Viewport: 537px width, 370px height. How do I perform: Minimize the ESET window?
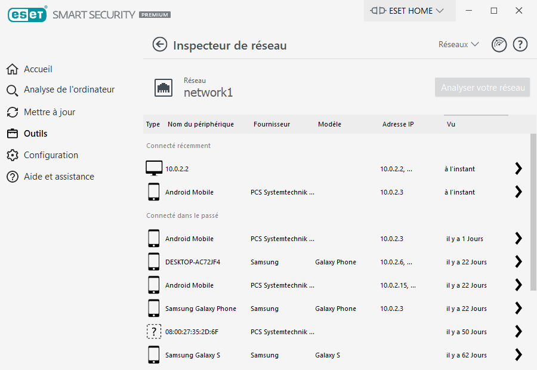point(469,11)
